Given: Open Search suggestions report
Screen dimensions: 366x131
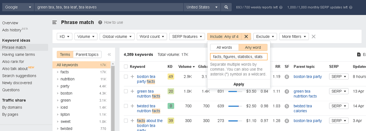Looking at the screenshot, I should [19, 76].
